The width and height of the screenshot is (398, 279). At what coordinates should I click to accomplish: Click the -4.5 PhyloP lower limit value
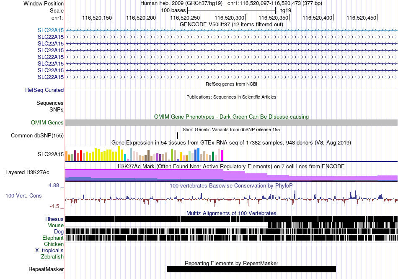point(54,206)
